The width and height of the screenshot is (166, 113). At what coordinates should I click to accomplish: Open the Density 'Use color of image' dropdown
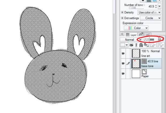[149, 12]
